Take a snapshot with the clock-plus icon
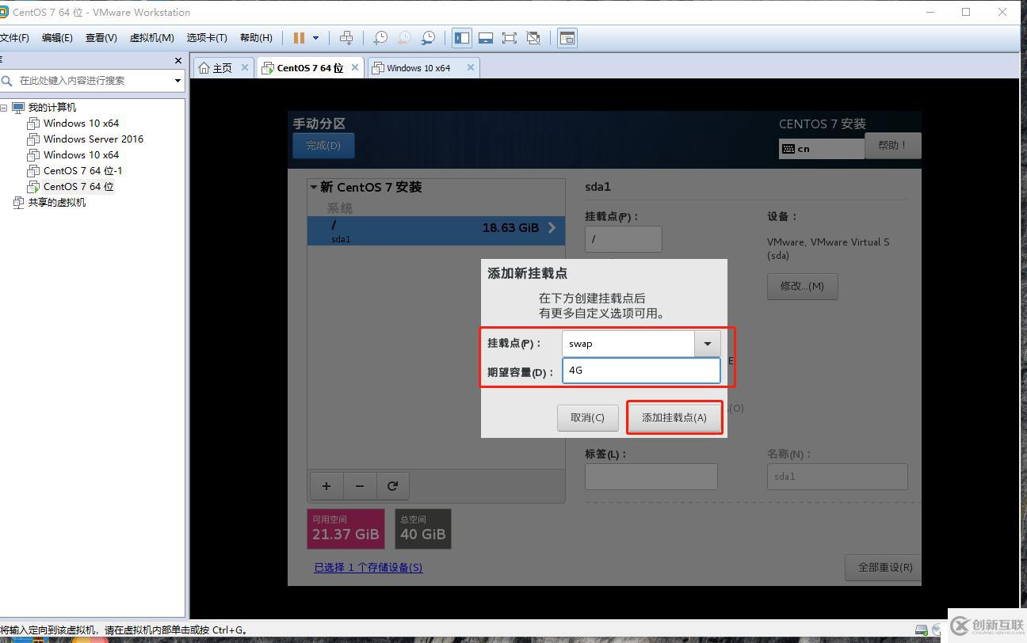Image resolution: width=1027 pixels, height=643 pixels. [x=380, y=38]
